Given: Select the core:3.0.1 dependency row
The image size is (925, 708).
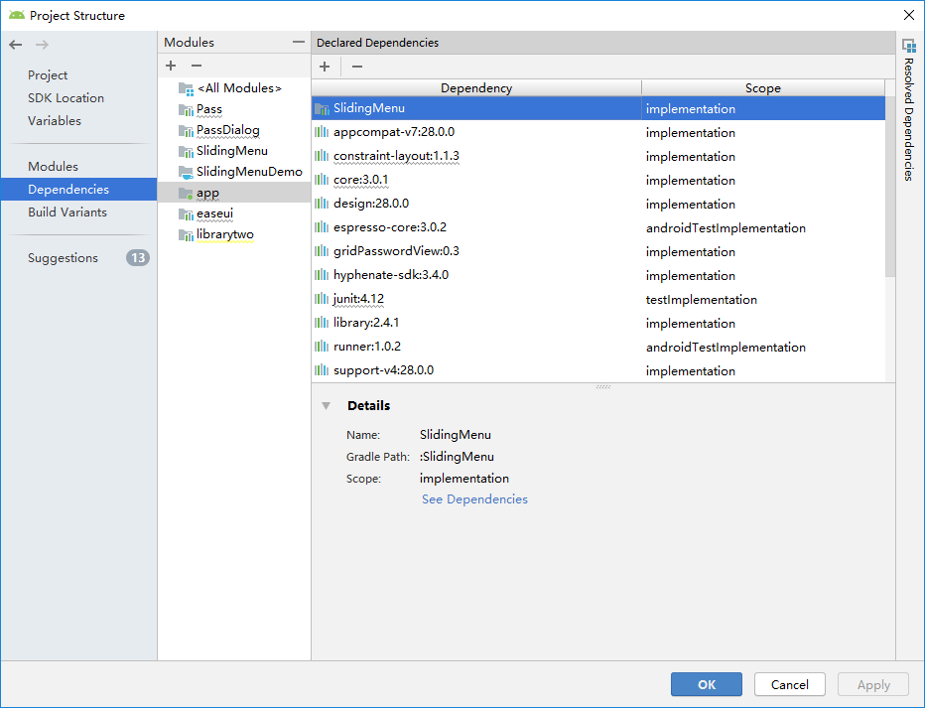Looking at the screenshot, I should [x=598, y=180].
